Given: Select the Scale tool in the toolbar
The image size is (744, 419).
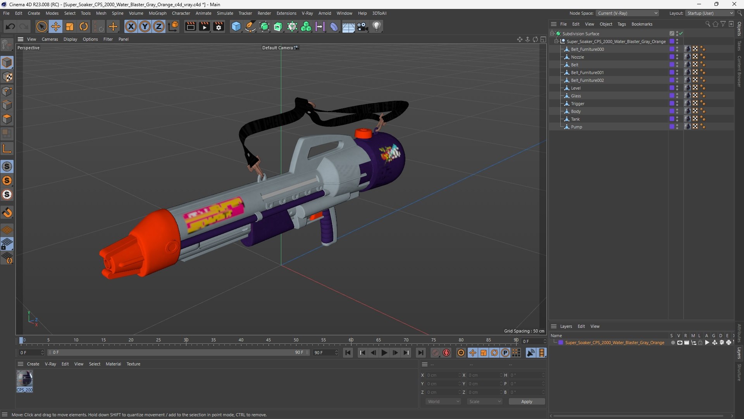Looking at the screenshot, I should [x=70, y=26].
